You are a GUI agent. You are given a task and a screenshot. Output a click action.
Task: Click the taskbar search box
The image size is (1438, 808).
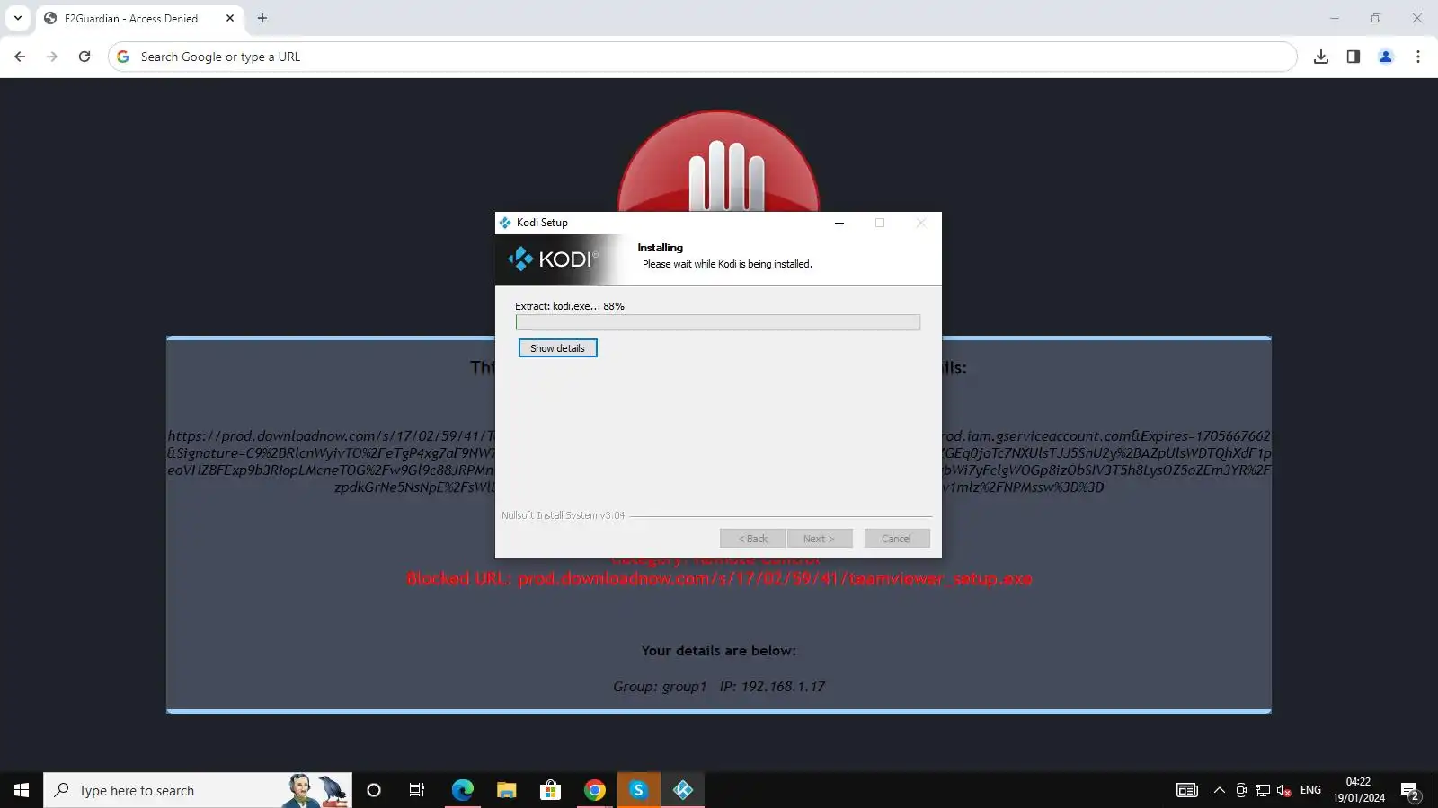click(x=198, y=790)
